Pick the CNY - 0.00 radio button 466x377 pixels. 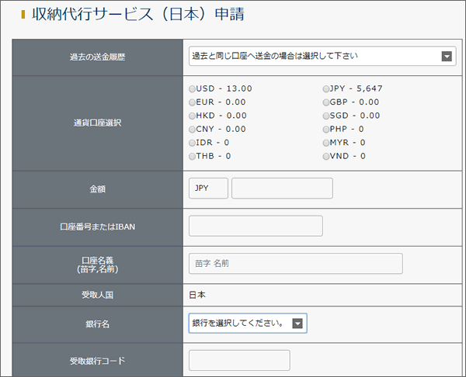tap(193, 130)
